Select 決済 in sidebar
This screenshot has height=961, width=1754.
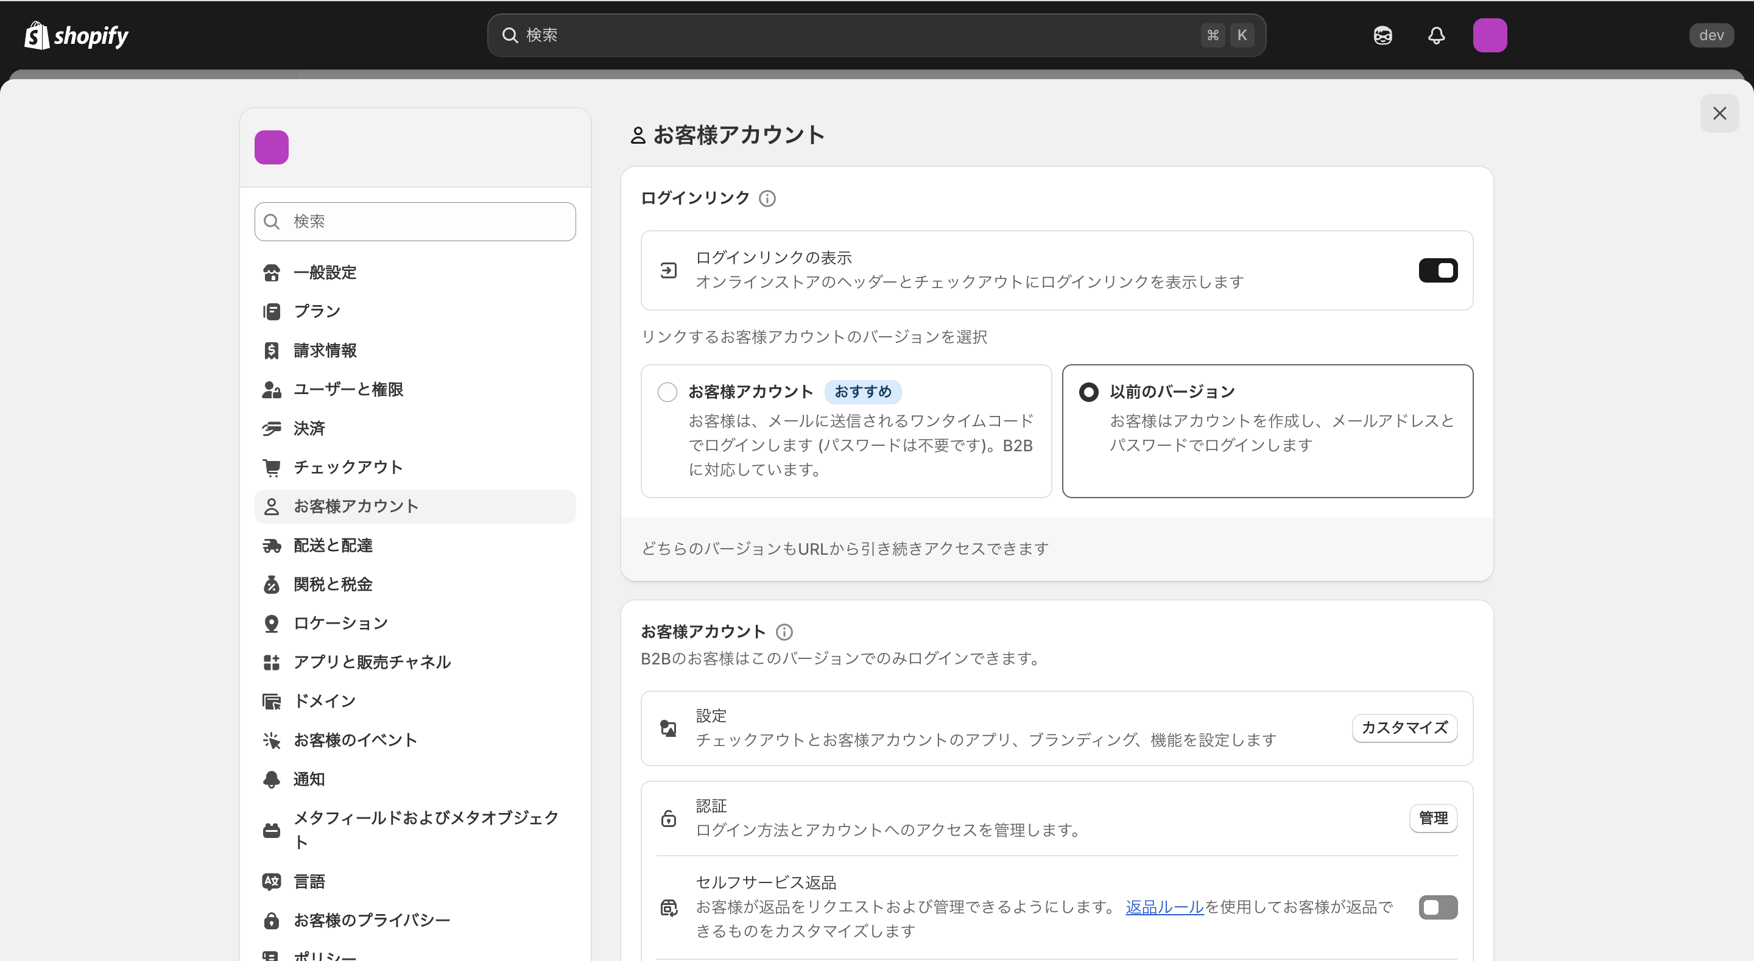click(415, 428)
